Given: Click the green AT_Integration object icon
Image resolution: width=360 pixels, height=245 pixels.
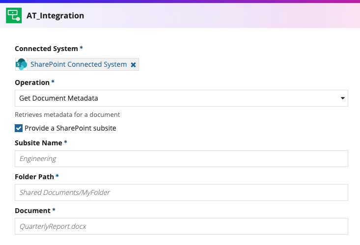Looking at the screenshot, I should coord(14,15).
